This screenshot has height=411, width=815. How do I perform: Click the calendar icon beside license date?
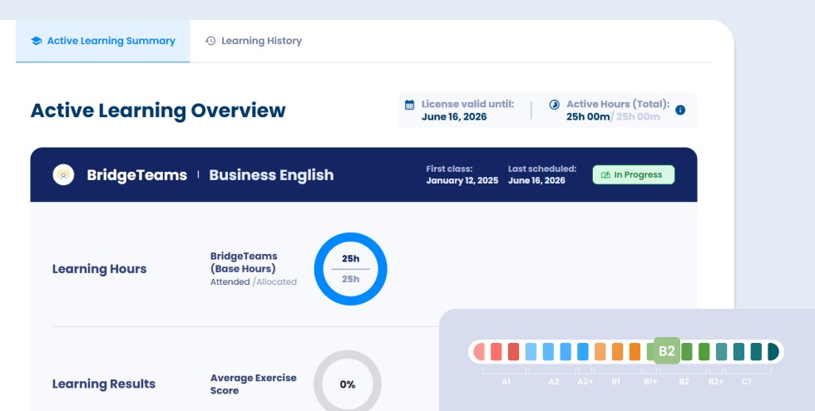[x=409, y=105]
